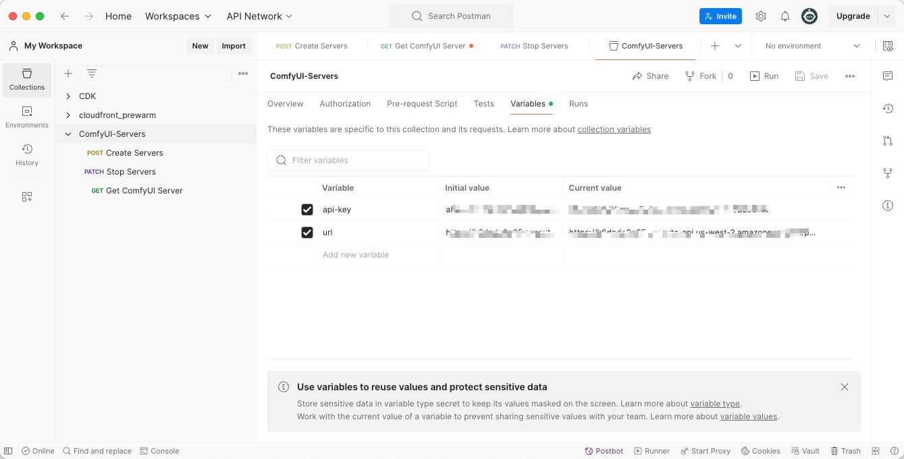Open Vault in the status bar
904x459 pixels.
pyautogui.click(x=805, y=451)
